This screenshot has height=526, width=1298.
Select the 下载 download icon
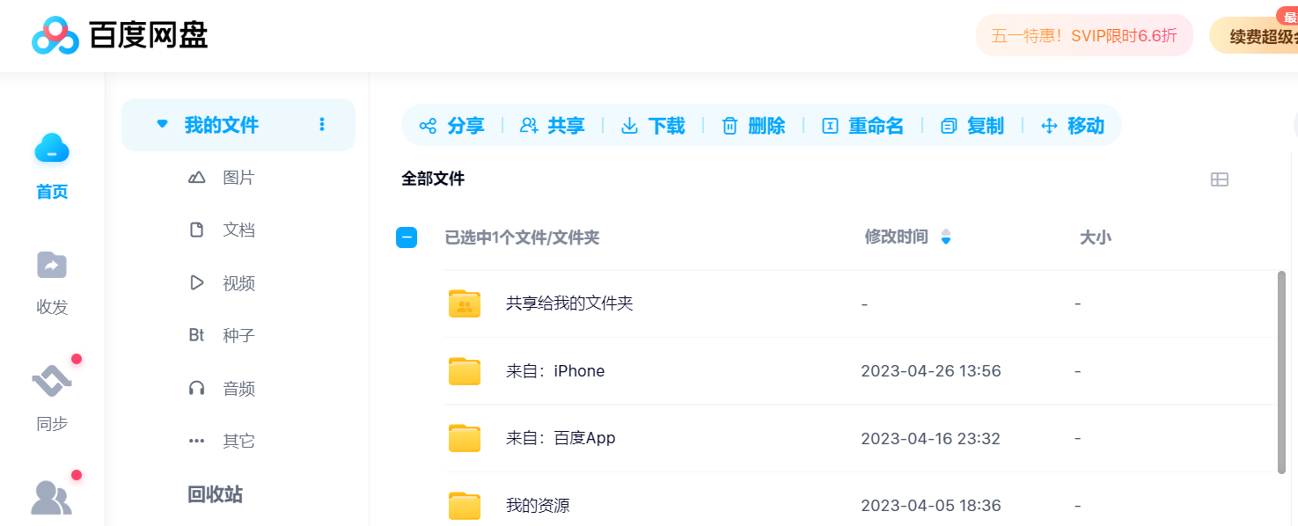(x=655, y=126)
